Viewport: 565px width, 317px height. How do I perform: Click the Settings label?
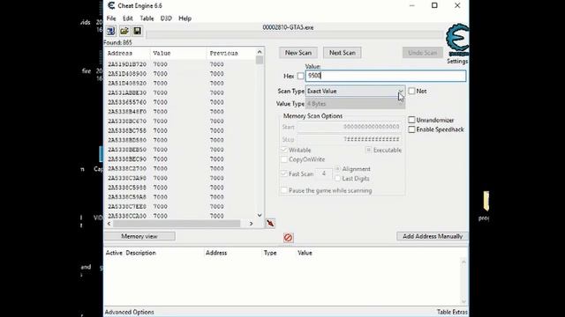coord(457,62)
